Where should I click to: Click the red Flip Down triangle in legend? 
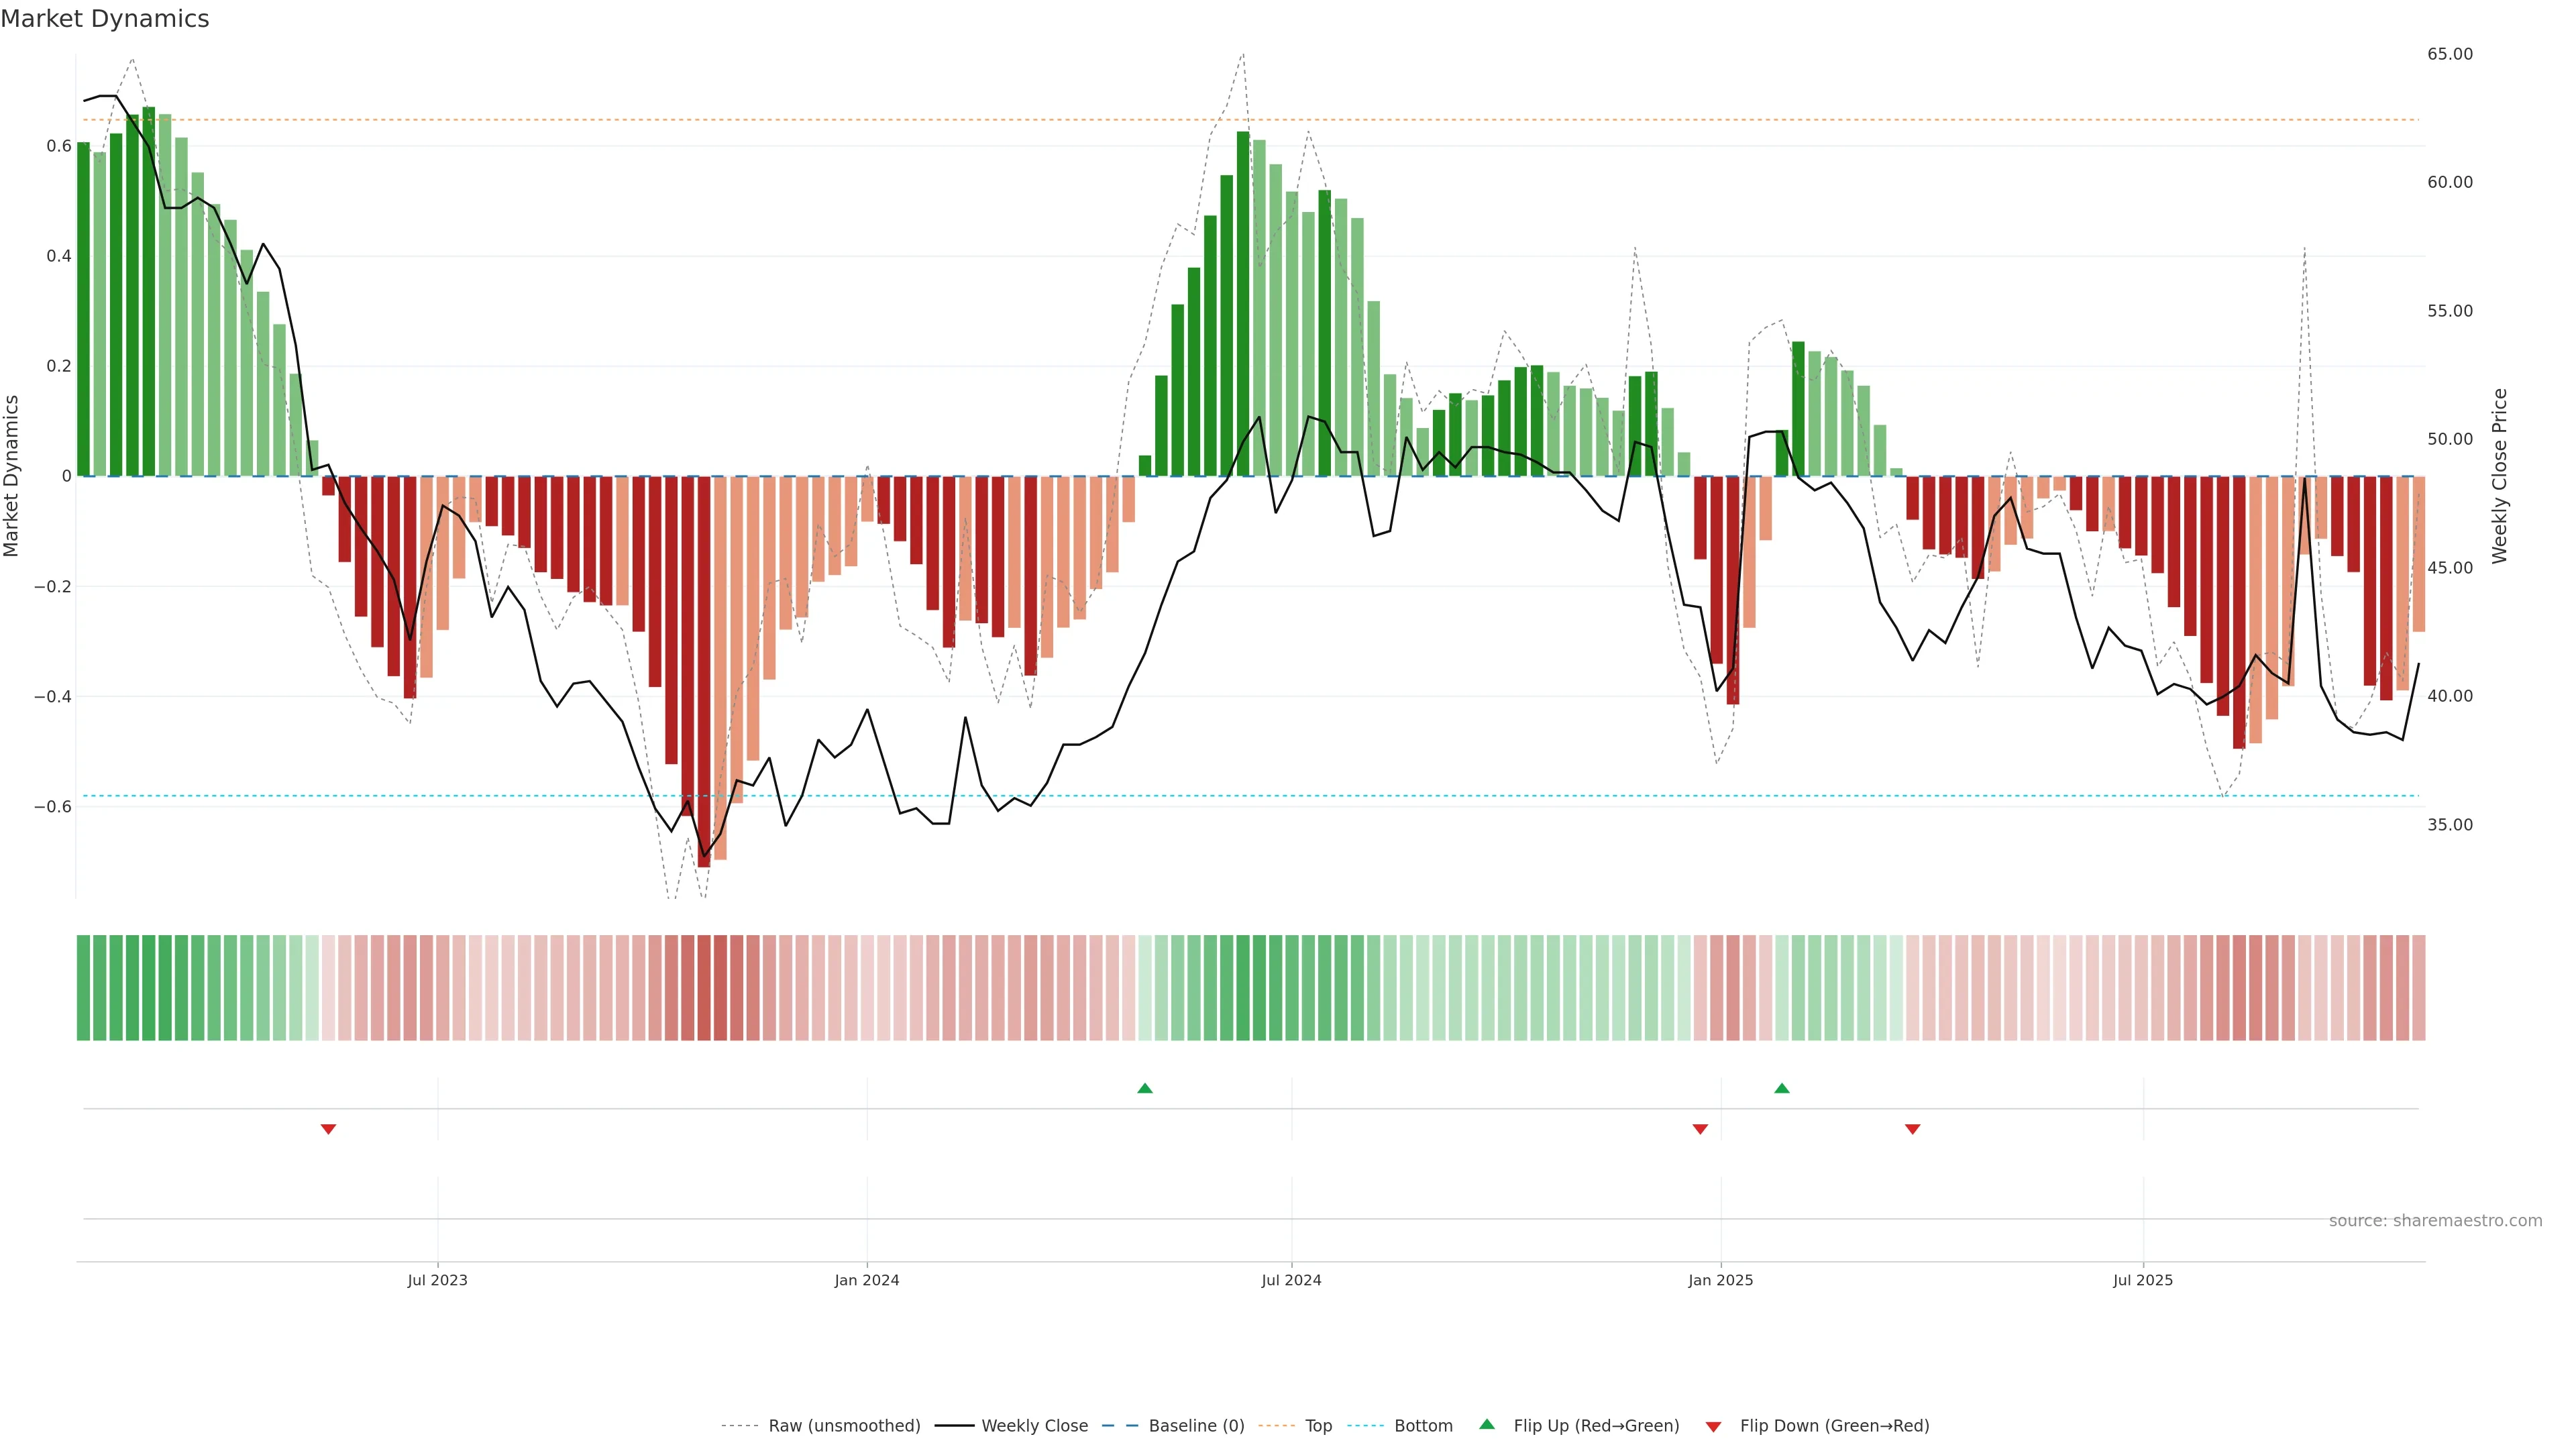[x=1713, y=1427]
